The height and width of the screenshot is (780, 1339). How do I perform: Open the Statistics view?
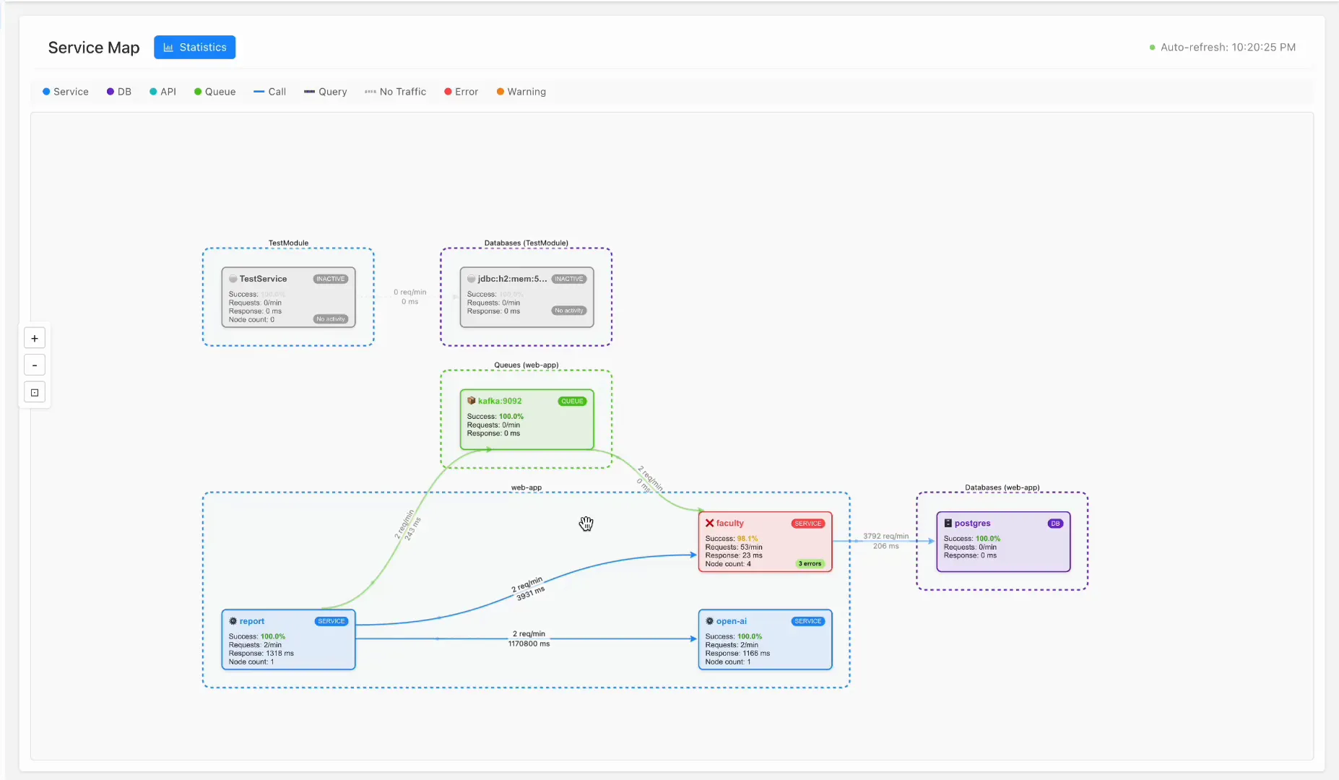click(x=194, y=47)
